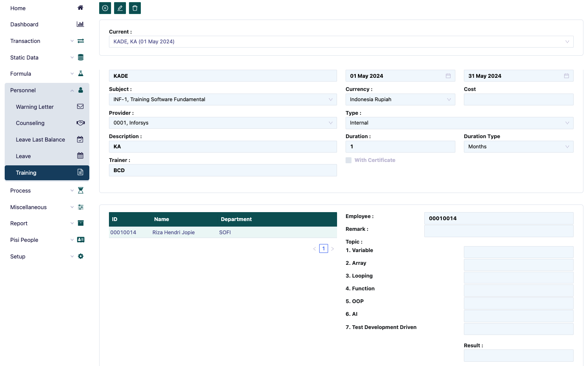
Task: Click inside the Cost input field
Action: click(x=518, y=99)
